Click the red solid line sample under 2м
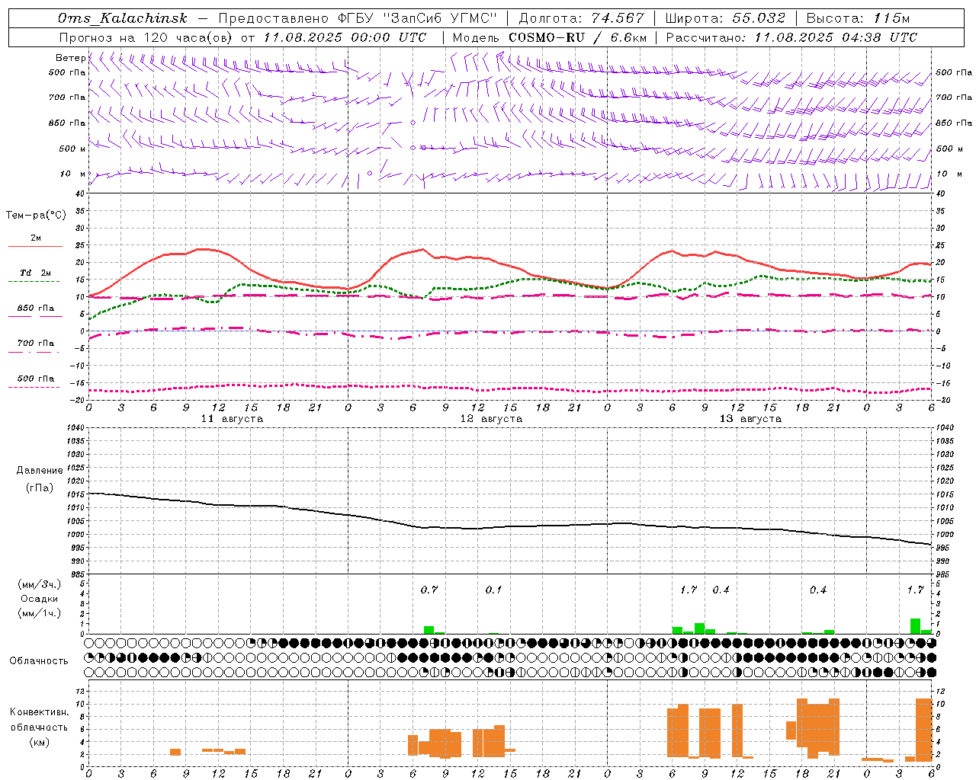This screenshot has height=780, width=976. click(x=35, y=246)
